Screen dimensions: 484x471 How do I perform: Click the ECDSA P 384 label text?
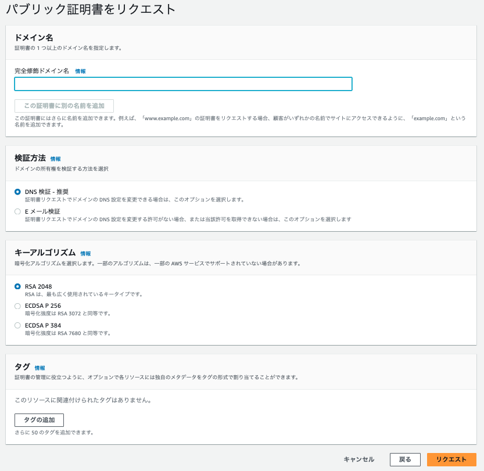(x=45, y=325)
